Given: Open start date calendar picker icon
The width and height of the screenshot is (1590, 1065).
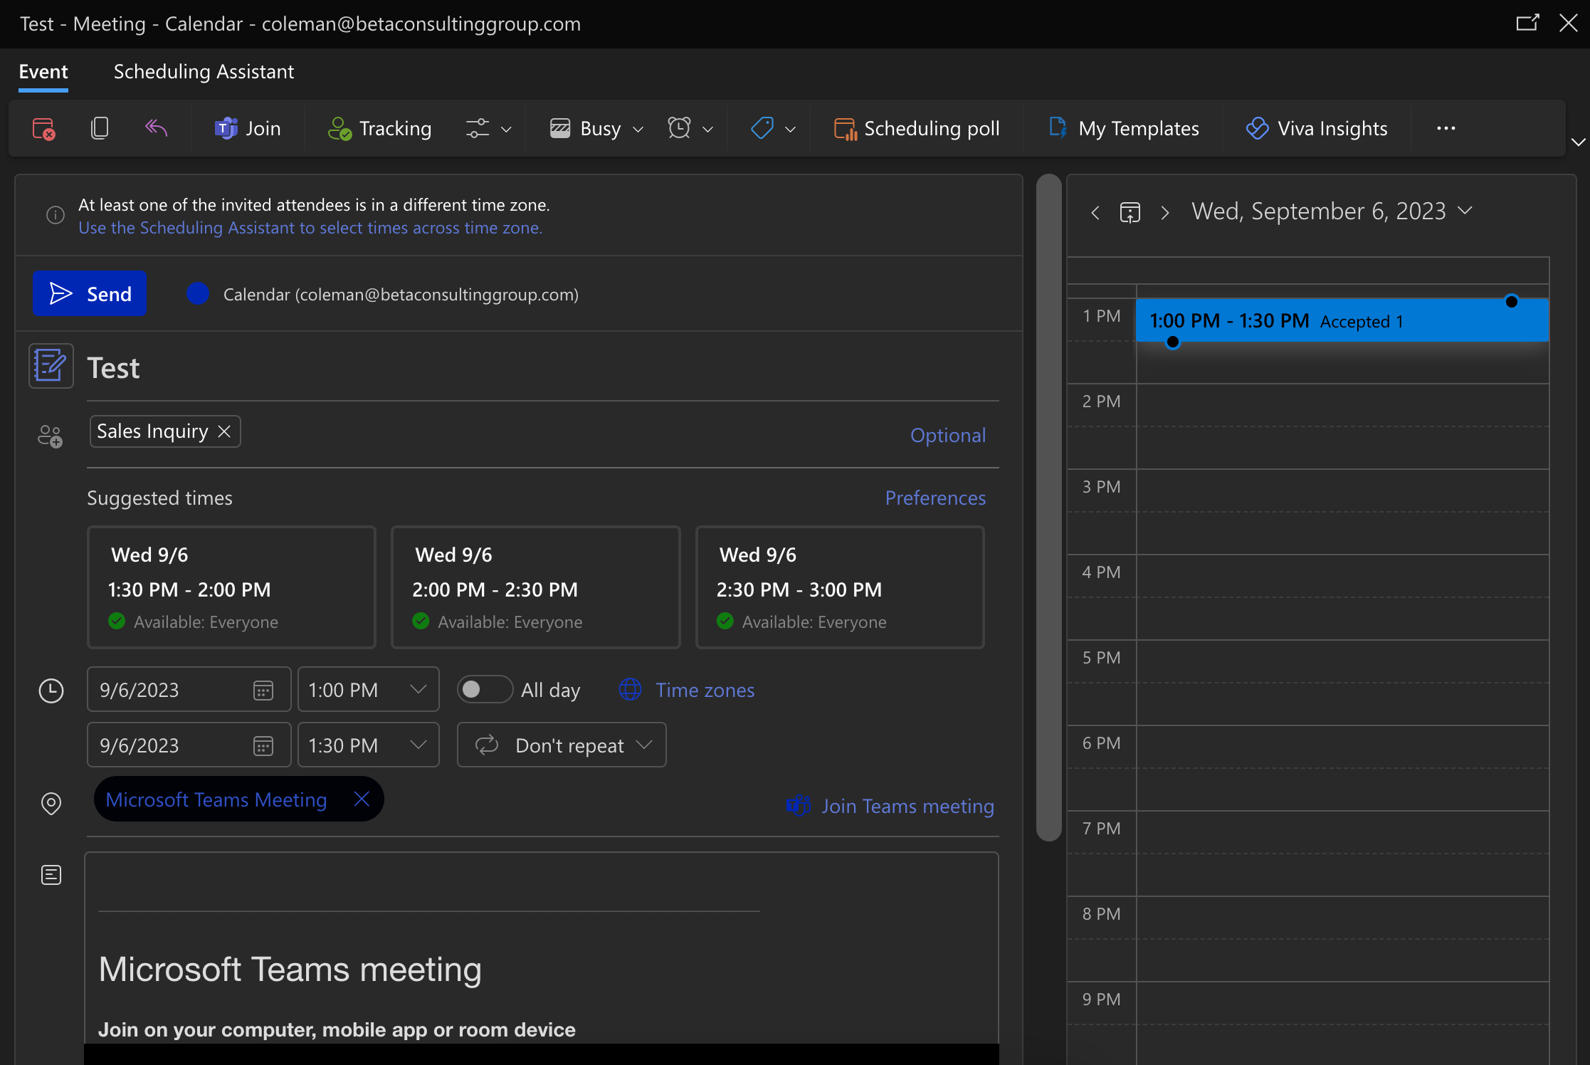Looking at the screenshot, I should click(x=263, y=691).
